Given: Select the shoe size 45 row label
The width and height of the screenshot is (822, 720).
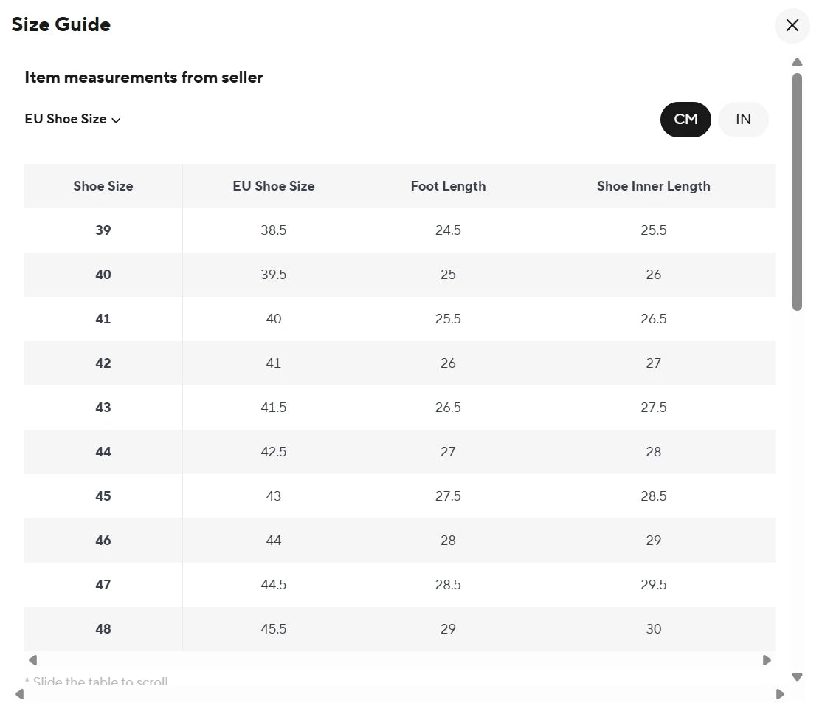Looking at the screenshot, I should point(103,496).
